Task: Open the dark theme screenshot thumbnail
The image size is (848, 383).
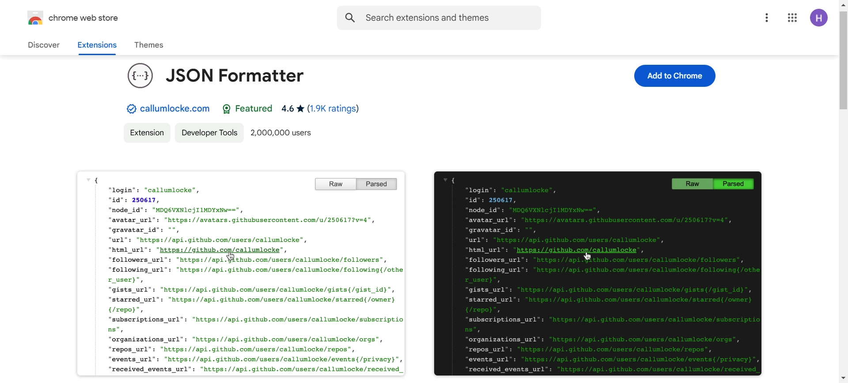Action: (598, 274)
